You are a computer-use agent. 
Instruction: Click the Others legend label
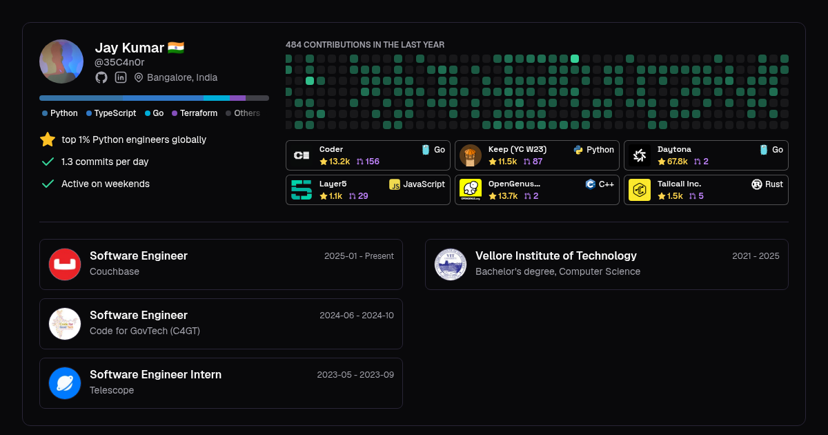247,113
